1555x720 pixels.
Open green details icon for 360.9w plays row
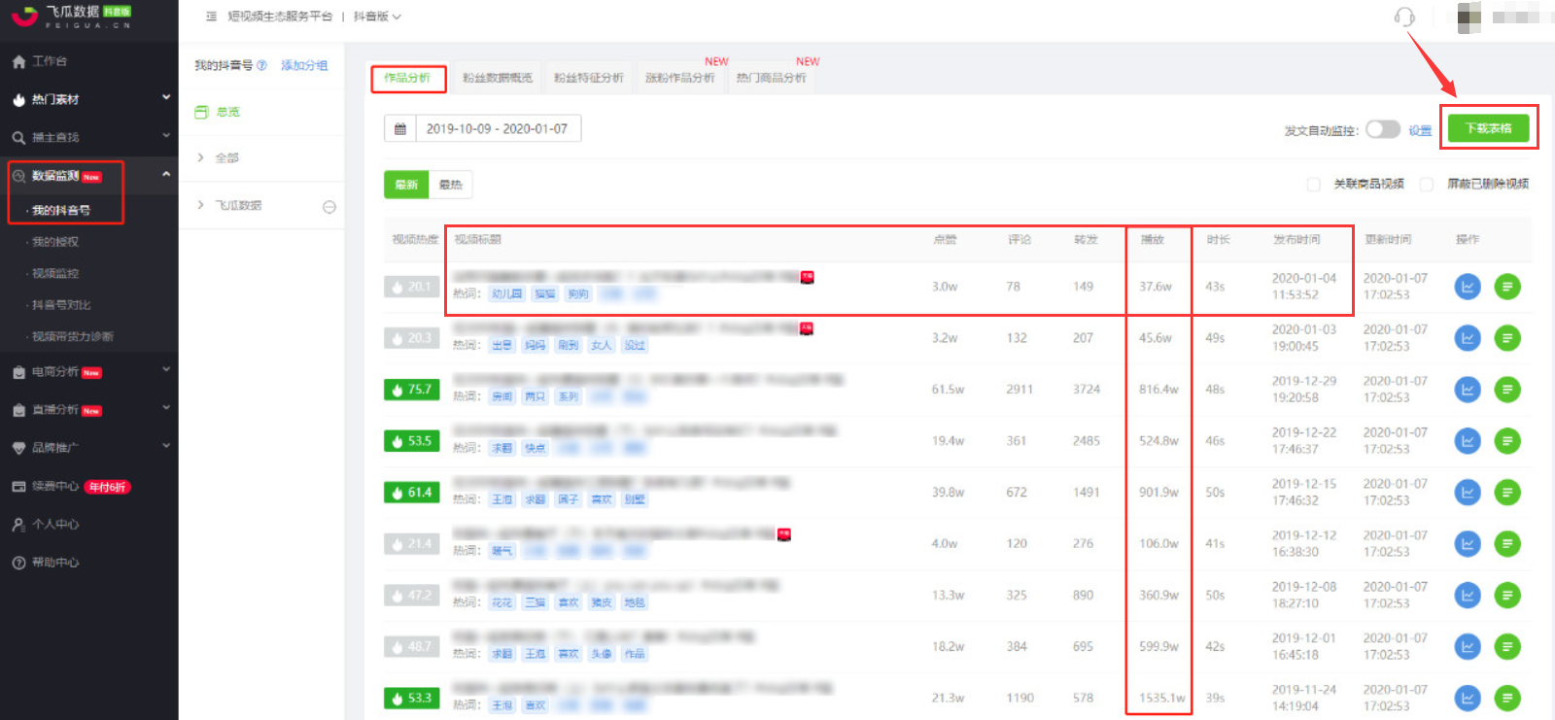click(x=1507, y=596)
